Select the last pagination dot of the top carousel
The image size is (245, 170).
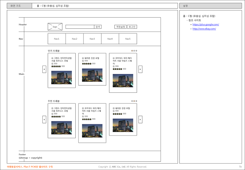[136, 51]
